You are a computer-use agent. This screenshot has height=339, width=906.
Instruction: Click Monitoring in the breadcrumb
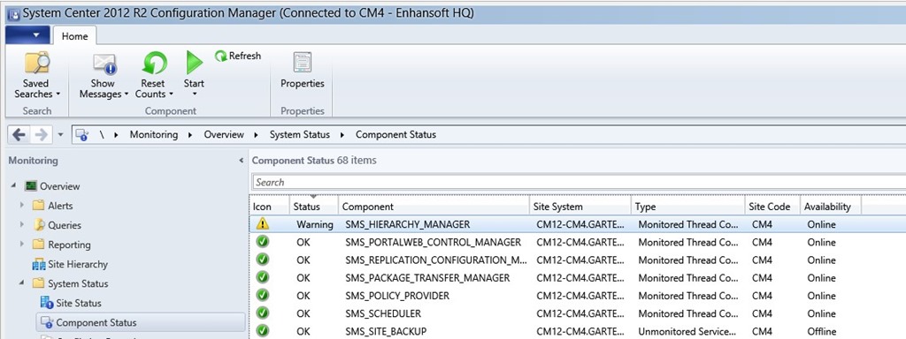(x=154, y=135)
